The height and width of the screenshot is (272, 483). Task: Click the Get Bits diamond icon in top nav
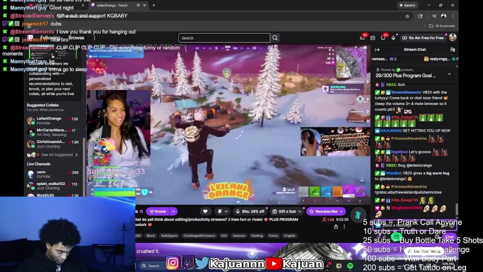[393, 38]
